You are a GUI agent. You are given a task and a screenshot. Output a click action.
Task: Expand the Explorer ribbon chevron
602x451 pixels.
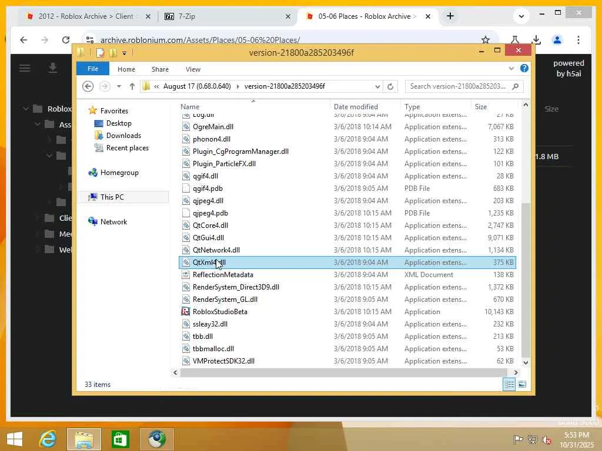[x=511, y=69]
